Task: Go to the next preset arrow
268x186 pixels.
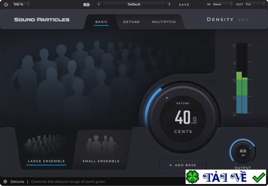Action: 169,4
